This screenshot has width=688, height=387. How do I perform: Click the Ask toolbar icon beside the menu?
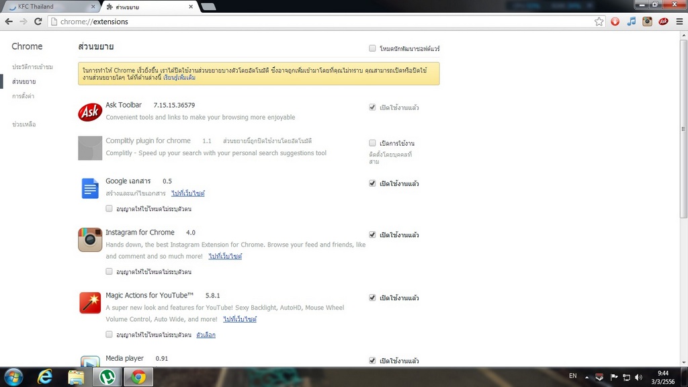coord(663,21)
